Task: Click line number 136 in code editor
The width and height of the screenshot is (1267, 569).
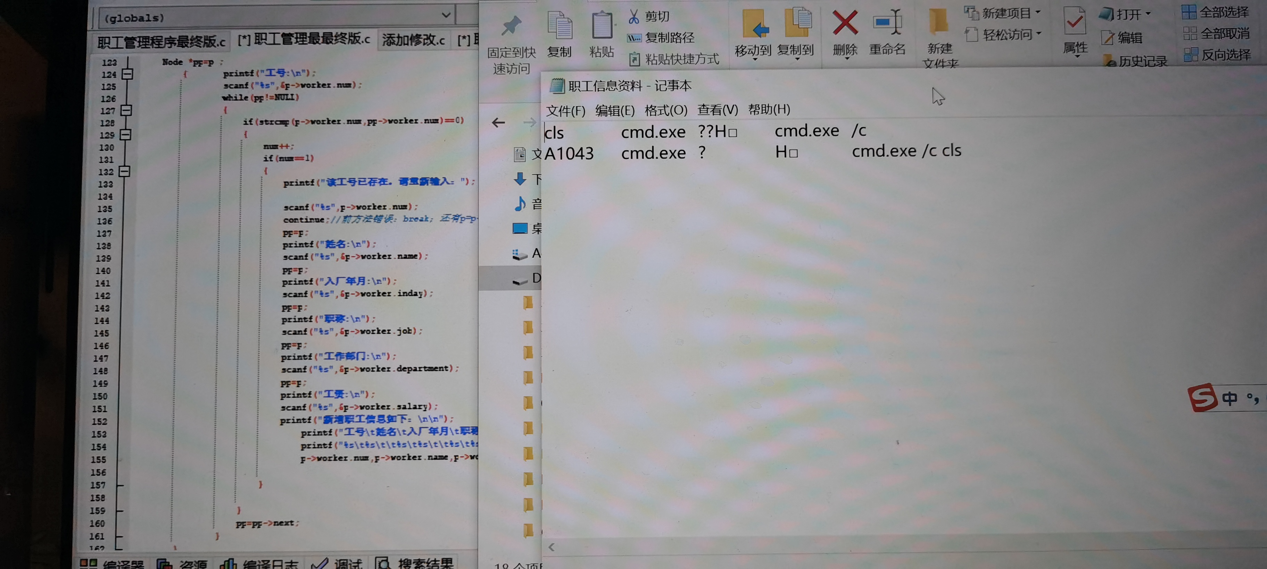Action: point(104,221)
